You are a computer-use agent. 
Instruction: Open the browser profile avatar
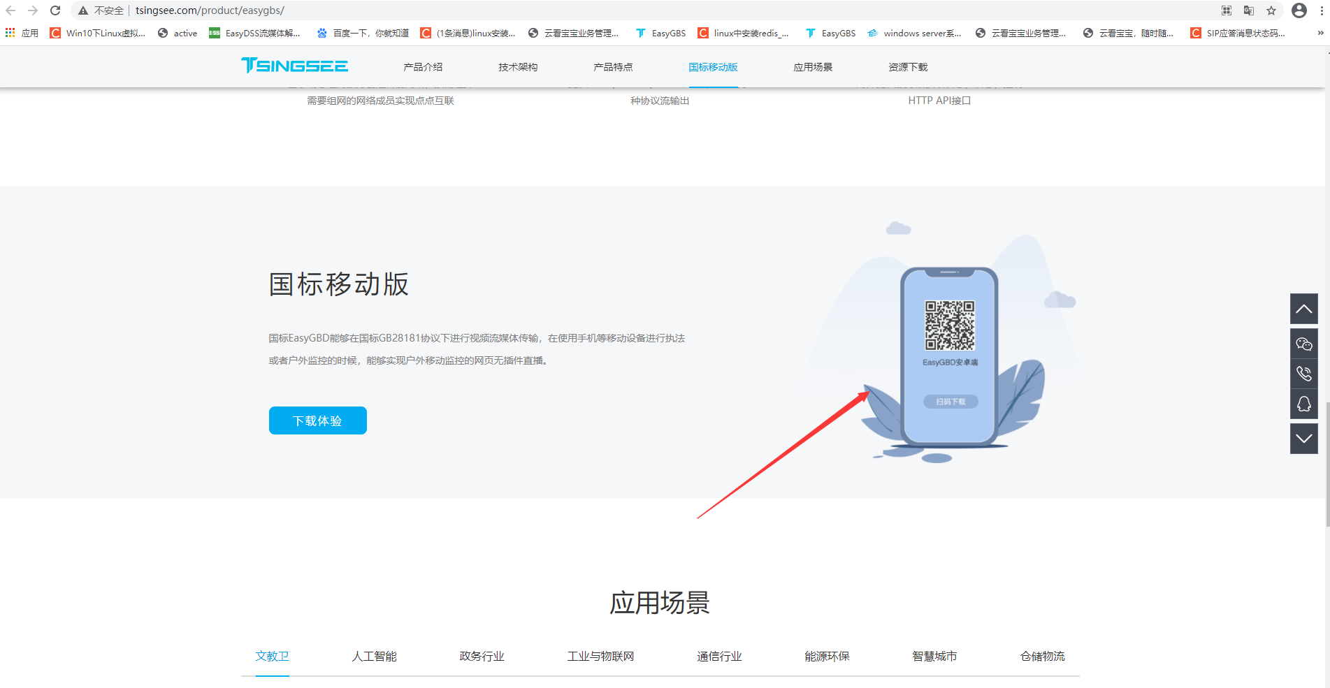coord(1299,10)
